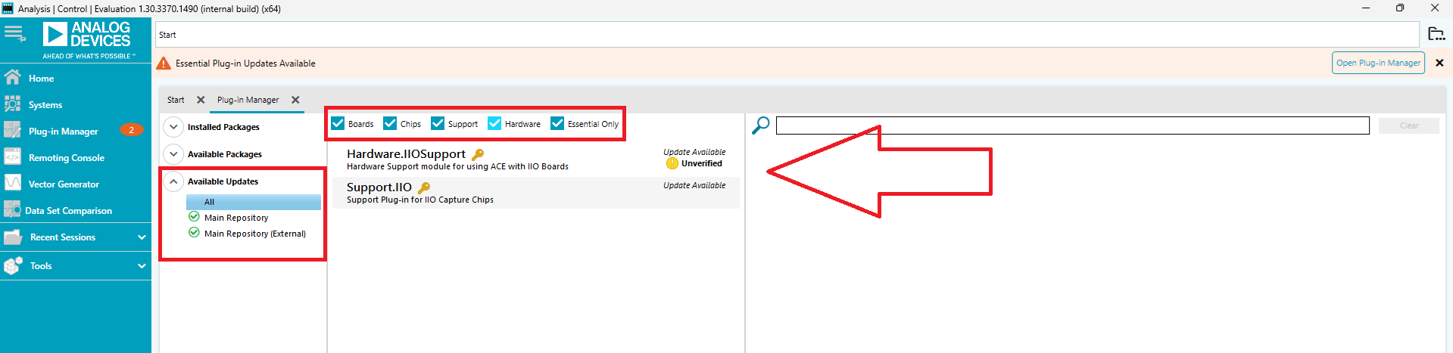Close the Start tab
Image resolution: width=1453 pixels, height=353 pixels.
tap(201, 100)
